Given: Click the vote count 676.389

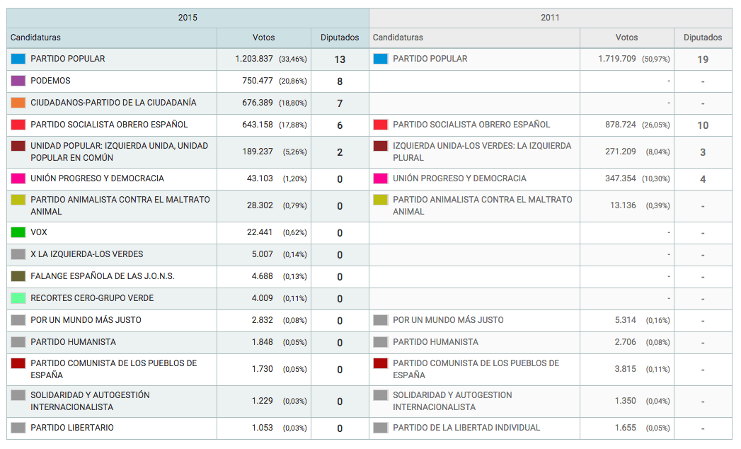Looking at the screenshot, I should click(x=258, y=103).
